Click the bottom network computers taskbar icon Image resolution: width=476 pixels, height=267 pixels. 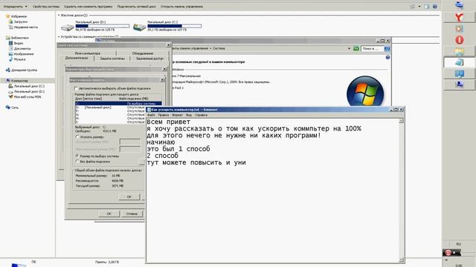[x=459, y=85]
